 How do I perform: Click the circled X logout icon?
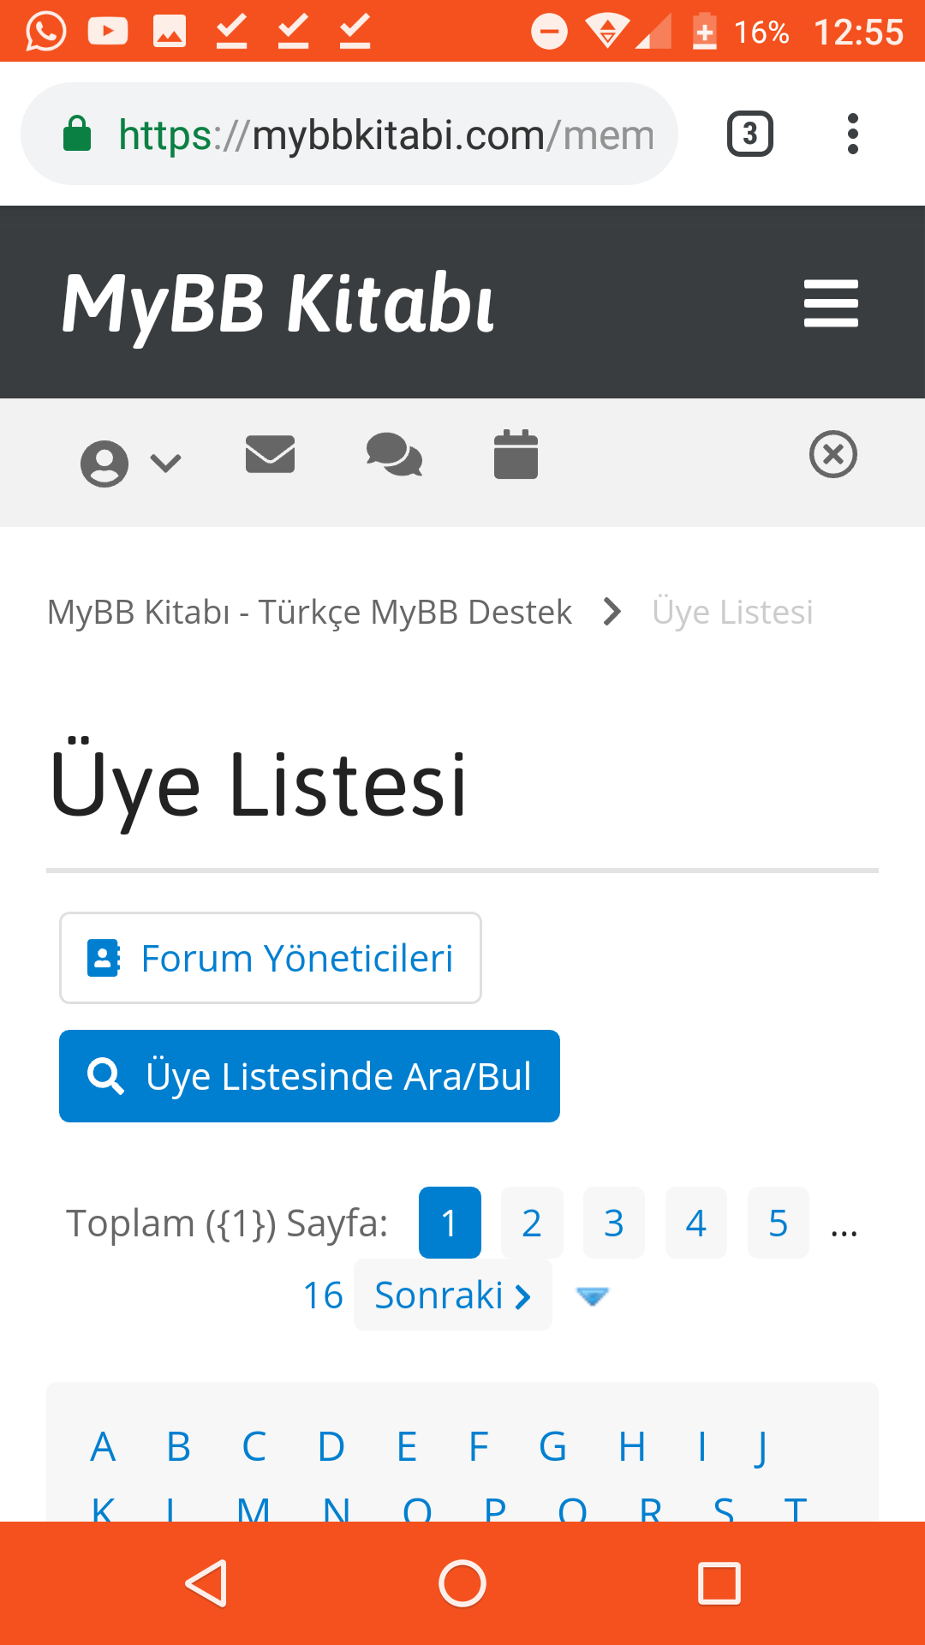pos(832,454)
